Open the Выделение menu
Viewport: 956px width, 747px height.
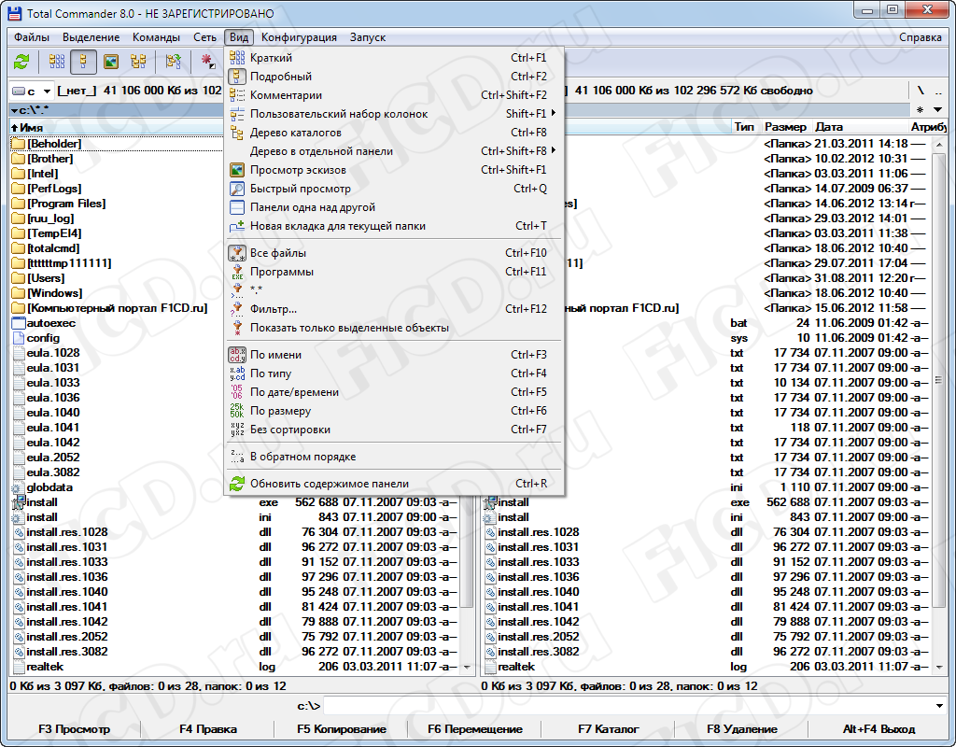tap(91, 37)
